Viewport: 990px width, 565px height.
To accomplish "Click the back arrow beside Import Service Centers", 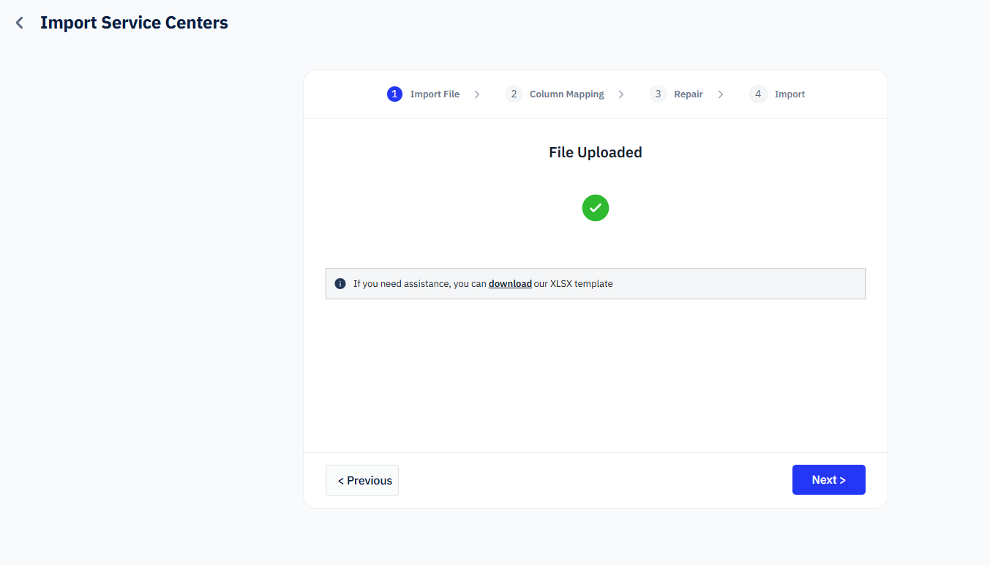I will 20,23.
